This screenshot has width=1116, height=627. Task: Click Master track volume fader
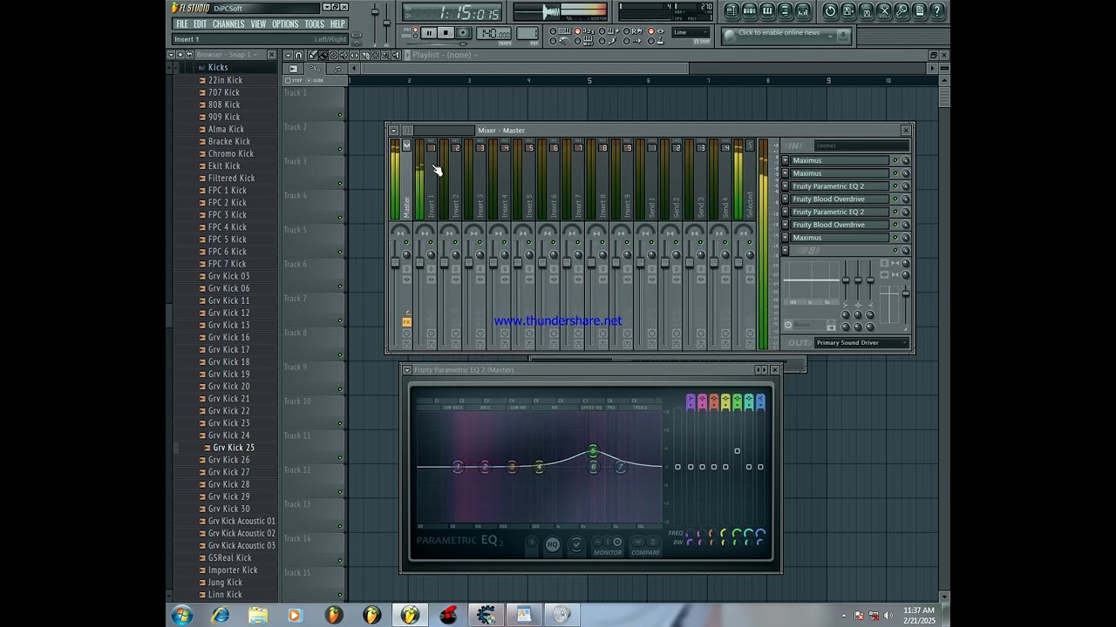tap(395, 264)
